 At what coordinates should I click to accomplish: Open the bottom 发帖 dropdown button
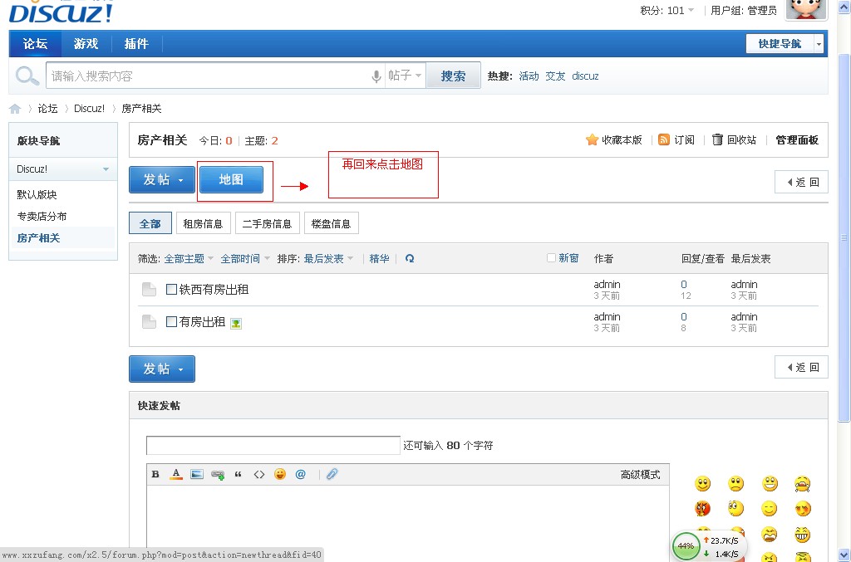tap(162, 369)
